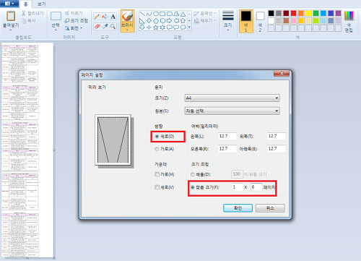Select Landscape (가로) orientation radio button
Viewport: 361px width, 261px height.
click(157, 149)
